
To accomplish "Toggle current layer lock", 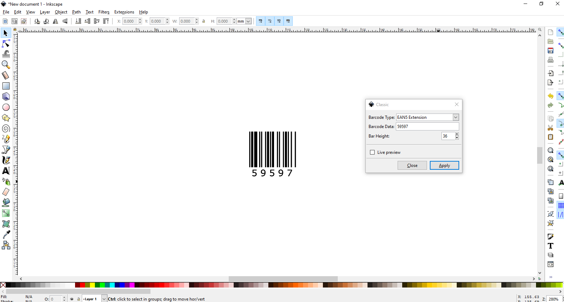I will click(x=79, y=299).
